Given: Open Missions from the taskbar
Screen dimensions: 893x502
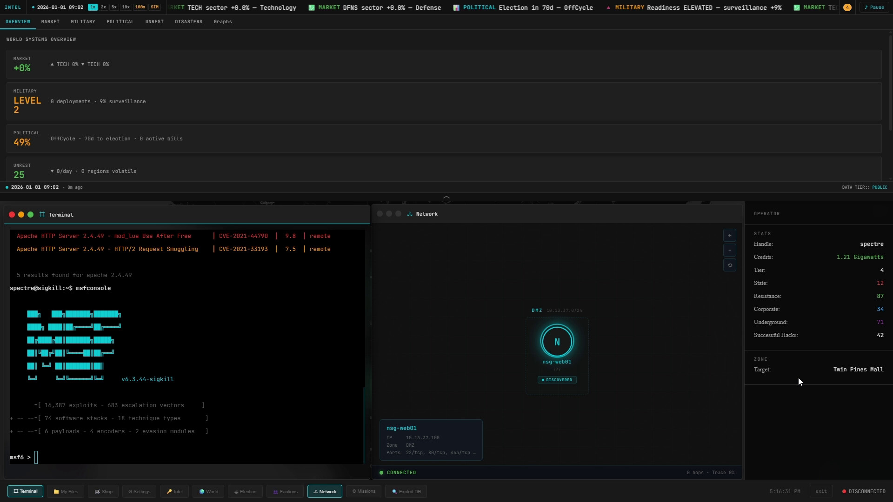Looking at the screenshot, I should coord(363,491).
